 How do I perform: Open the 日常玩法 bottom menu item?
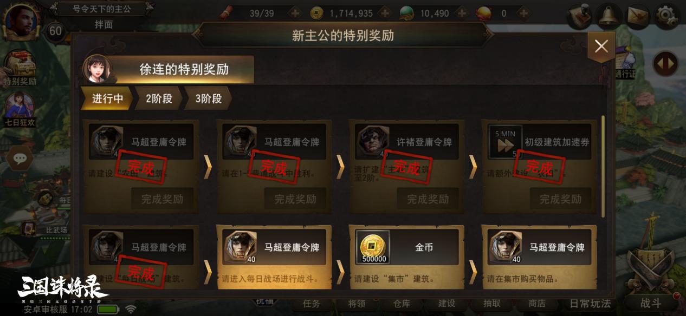[x=590, y=304]
